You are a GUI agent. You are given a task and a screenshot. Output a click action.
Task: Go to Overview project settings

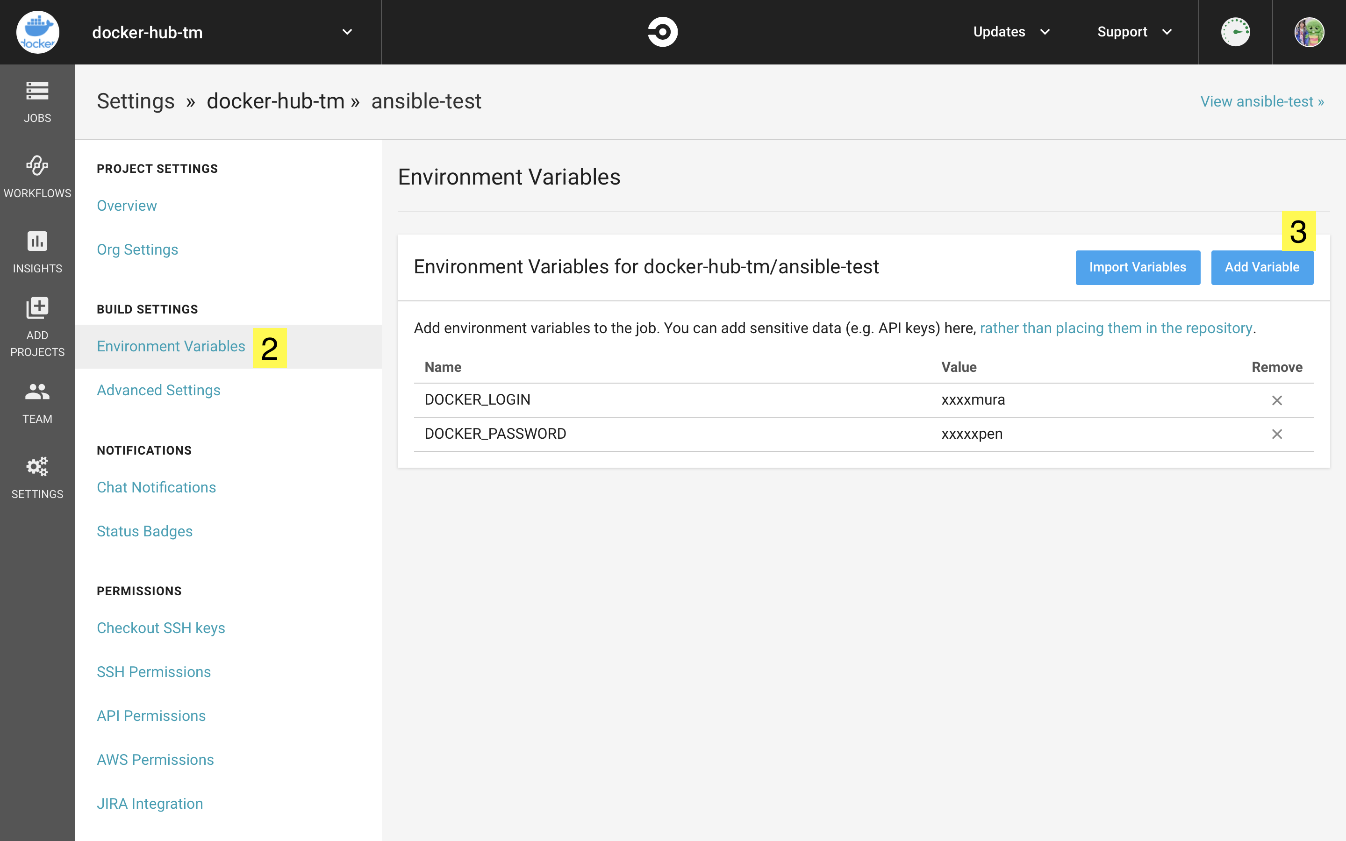127,206
